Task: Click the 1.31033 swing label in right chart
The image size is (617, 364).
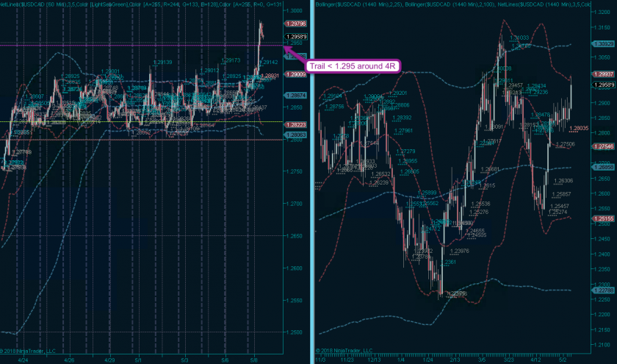Action: (519, 38)
